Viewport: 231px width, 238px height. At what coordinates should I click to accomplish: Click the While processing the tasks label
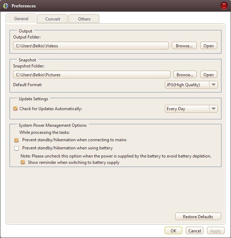coord(45,132)
